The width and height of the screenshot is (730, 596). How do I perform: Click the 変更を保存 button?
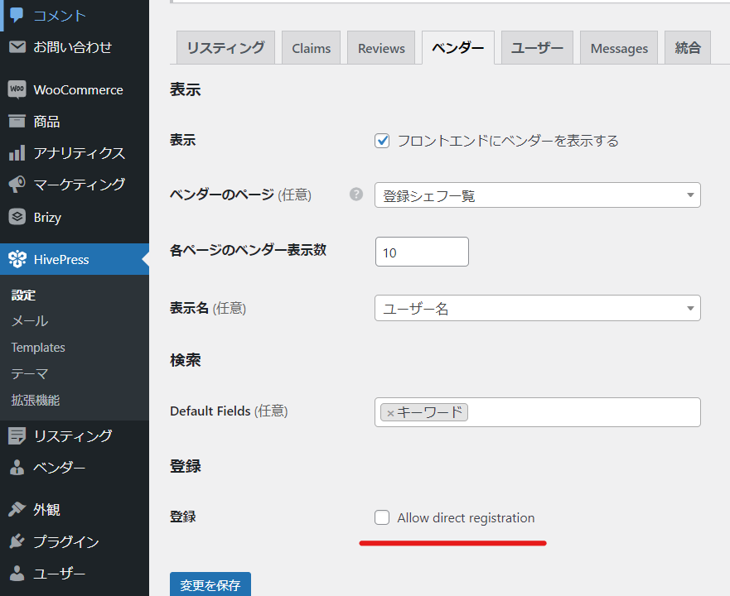point(210,584)
